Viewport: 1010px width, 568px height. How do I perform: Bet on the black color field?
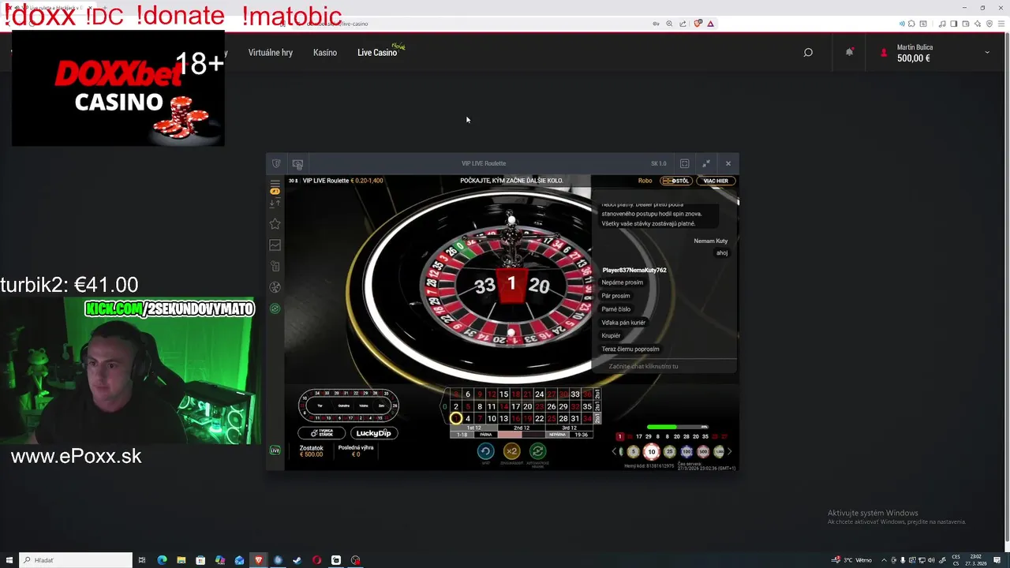(x=533, y=435)
